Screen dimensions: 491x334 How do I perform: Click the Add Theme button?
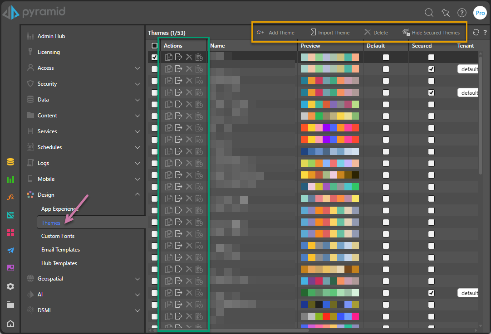(x=275, y=33)
